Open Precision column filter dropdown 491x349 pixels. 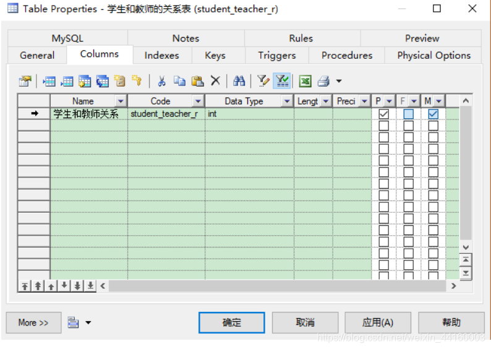click(364, 101)
